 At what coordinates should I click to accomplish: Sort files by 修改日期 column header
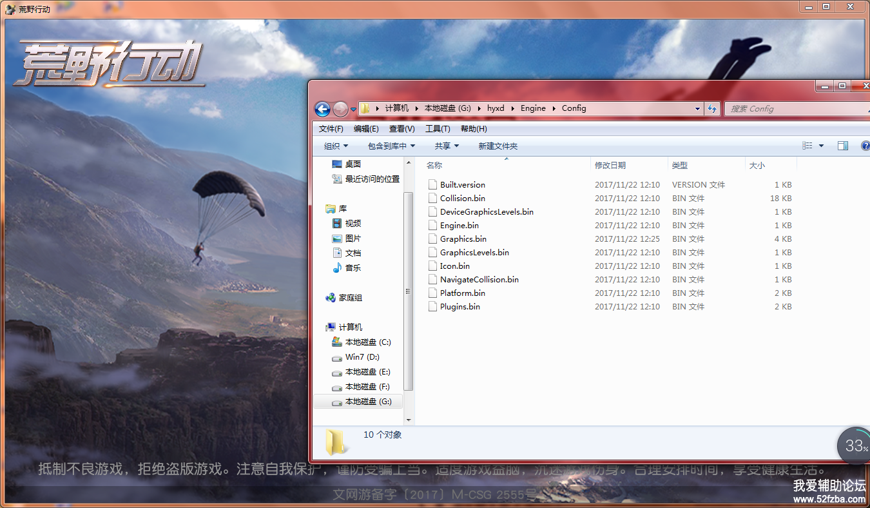pos(610,166)
